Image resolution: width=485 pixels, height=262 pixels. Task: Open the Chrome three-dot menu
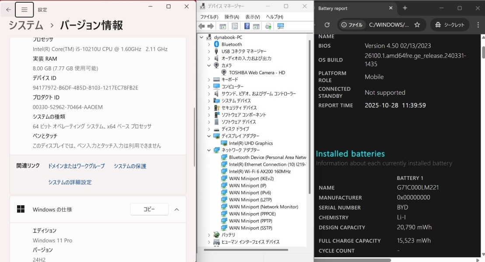tap(478, 24)
